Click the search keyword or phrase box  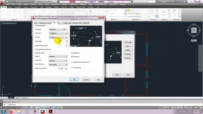[144, 2]
